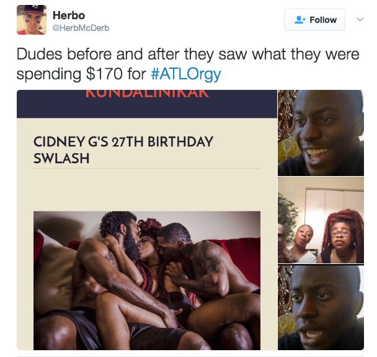The height and width of the screenshot is (357, 377).
Task: Click the word SWLASH in event title
Action: tap(61, 159)
